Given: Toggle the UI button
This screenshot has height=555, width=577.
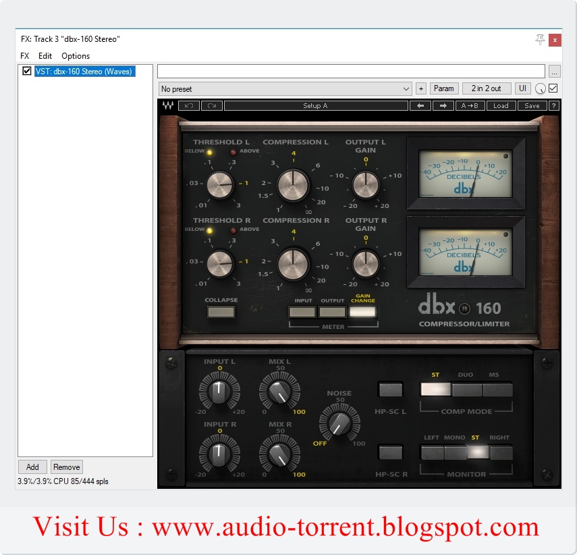Looking at the screenshot, I should click(522, 88).
